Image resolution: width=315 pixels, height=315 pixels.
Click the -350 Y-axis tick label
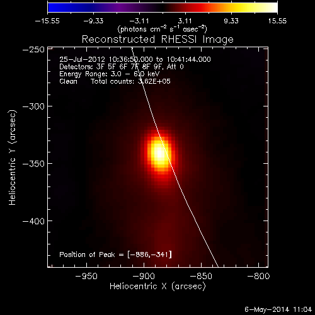[33, 164]
